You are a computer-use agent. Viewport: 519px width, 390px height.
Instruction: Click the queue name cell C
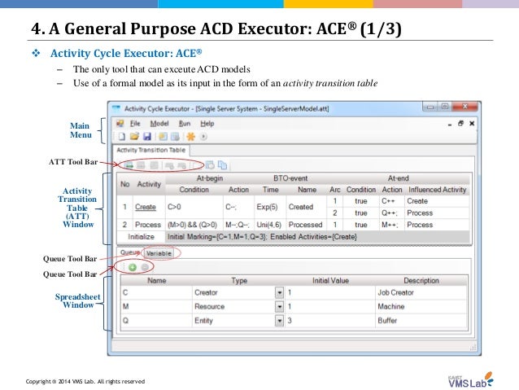156,292
